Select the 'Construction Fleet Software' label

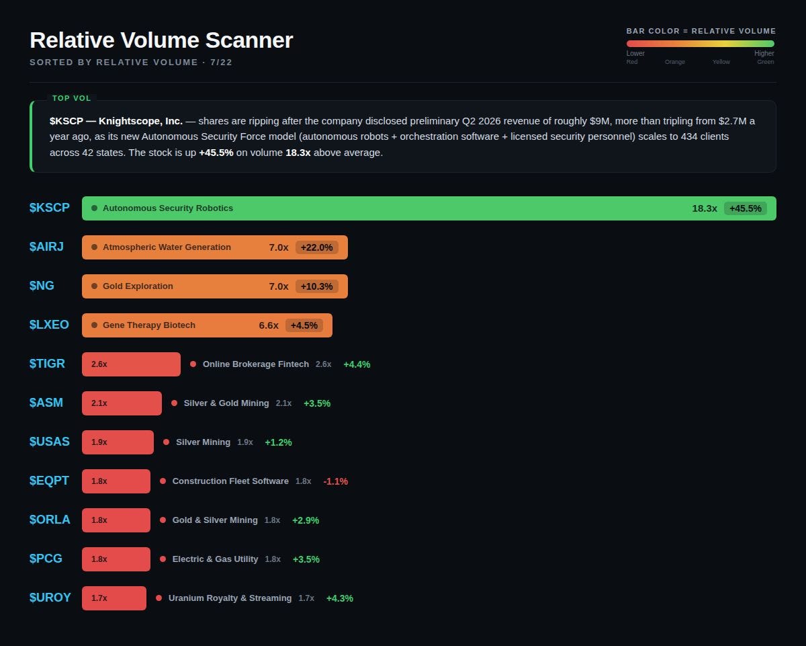pos(230,481)
